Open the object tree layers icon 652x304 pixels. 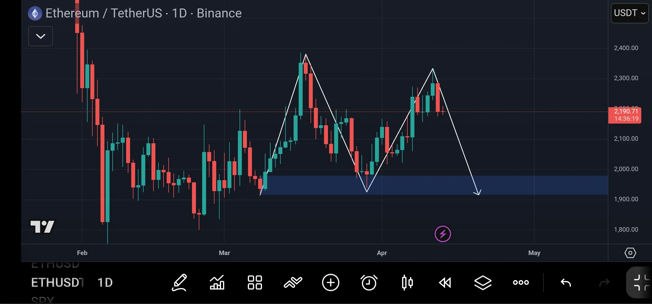(x=483, y=282)
